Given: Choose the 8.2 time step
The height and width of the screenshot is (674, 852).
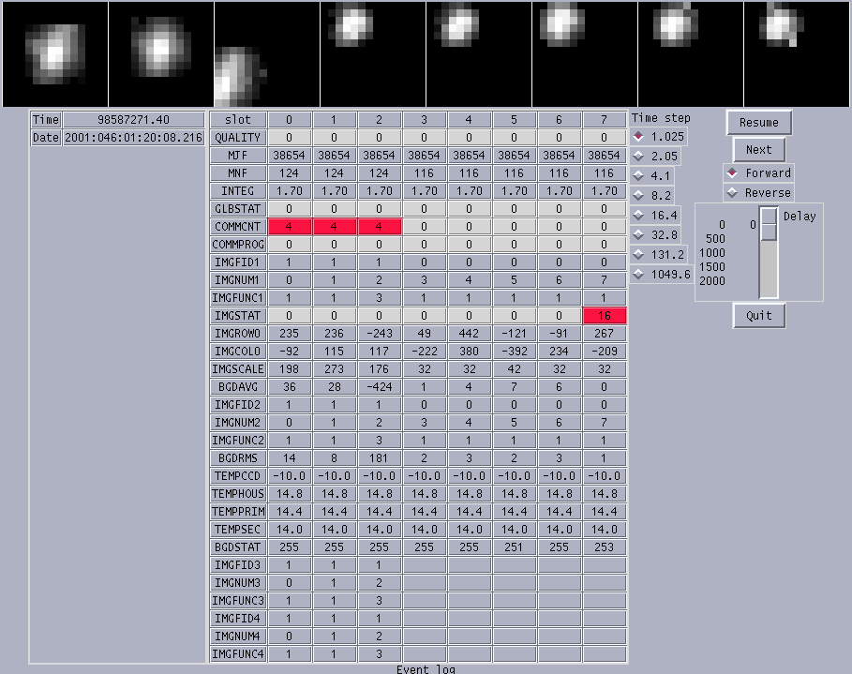Looking at the screenshot, I should point(652,195).
